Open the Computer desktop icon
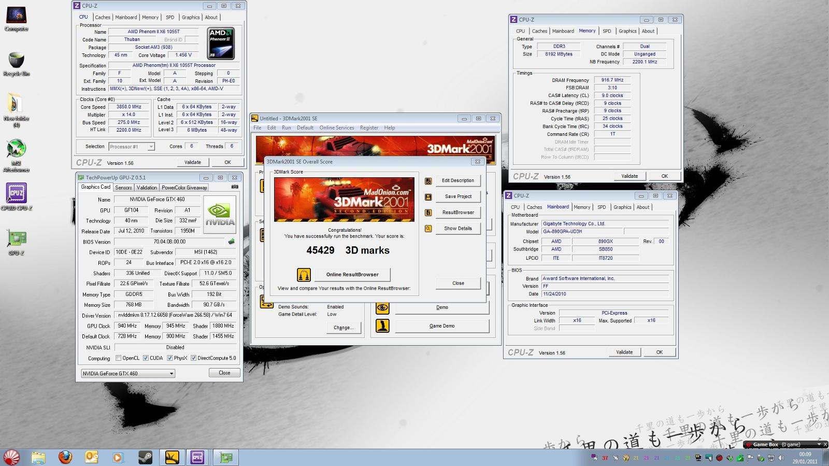829x466 pixels. 16,19
